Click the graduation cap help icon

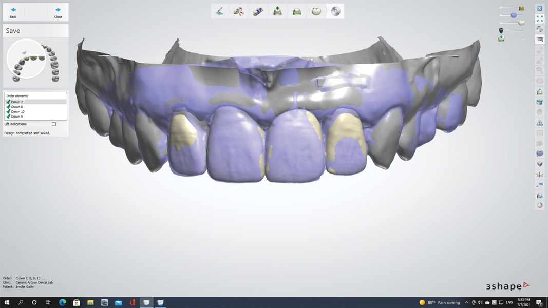point(540,40)
